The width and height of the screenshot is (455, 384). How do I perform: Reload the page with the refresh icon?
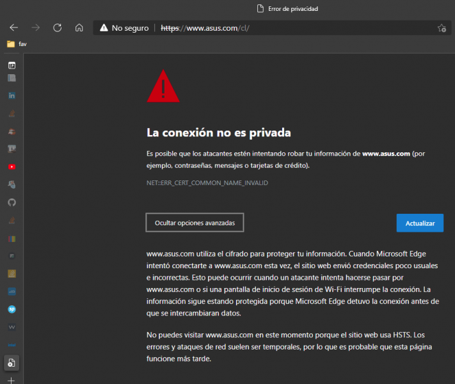[x=57, y=28]
